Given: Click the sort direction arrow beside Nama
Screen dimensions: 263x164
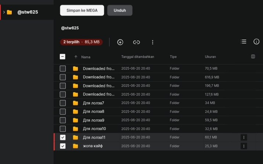Looking at the screenshot, I should tap(76, 57).
